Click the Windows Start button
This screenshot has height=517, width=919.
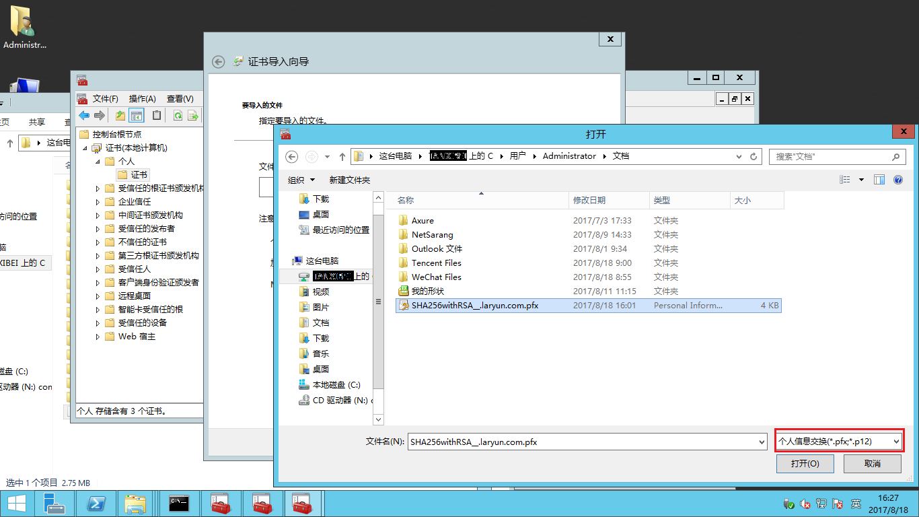pos(16,504)
